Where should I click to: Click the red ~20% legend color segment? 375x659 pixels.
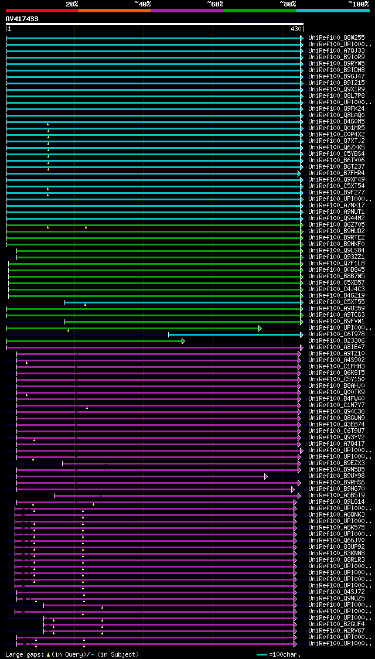(42, 10)
